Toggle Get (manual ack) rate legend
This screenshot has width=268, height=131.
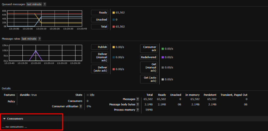(149, 67)
